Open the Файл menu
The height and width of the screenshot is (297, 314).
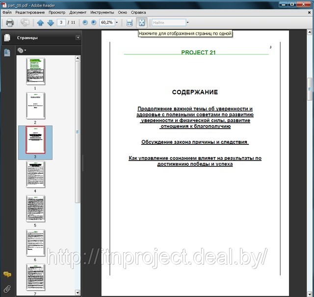coord(7,12)
